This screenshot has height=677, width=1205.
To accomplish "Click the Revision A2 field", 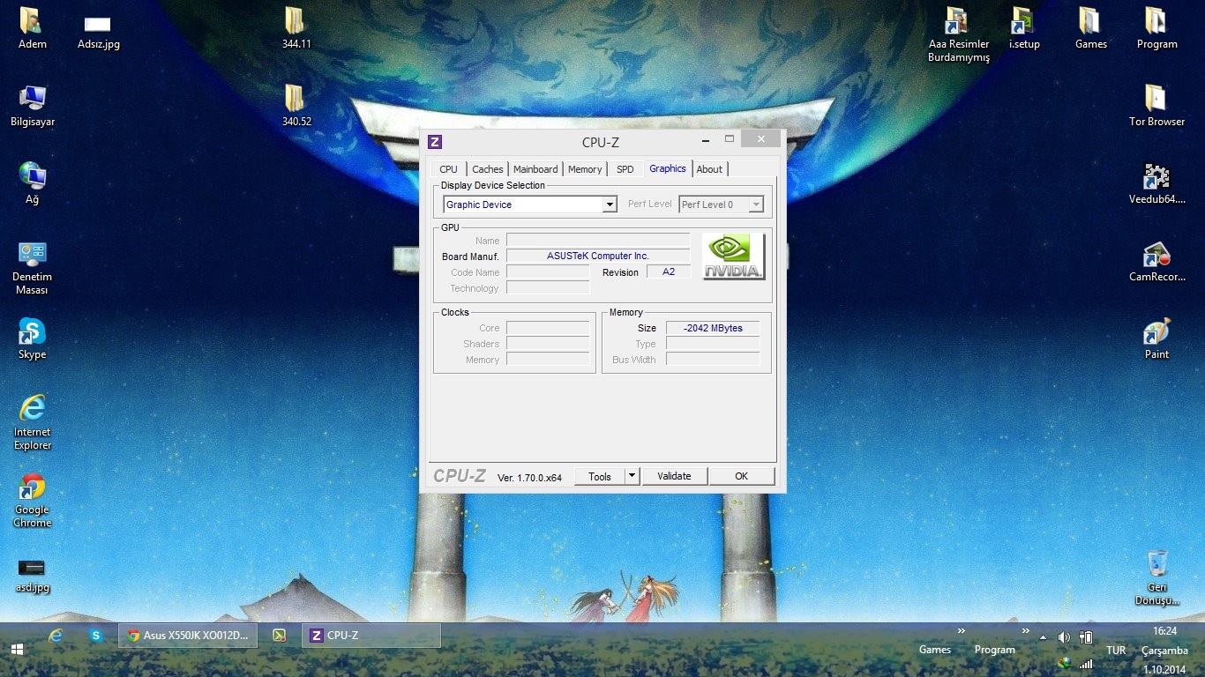I will pyautogui.click(x=669, y=272).
